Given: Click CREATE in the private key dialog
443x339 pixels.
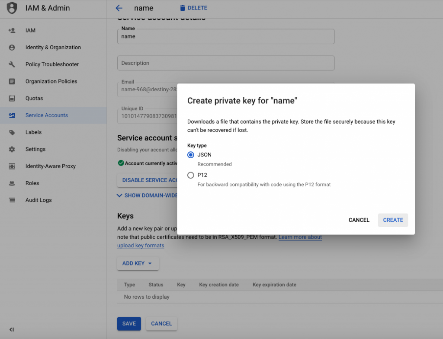Looking at the screenshot, I should [x=393, y=220].
